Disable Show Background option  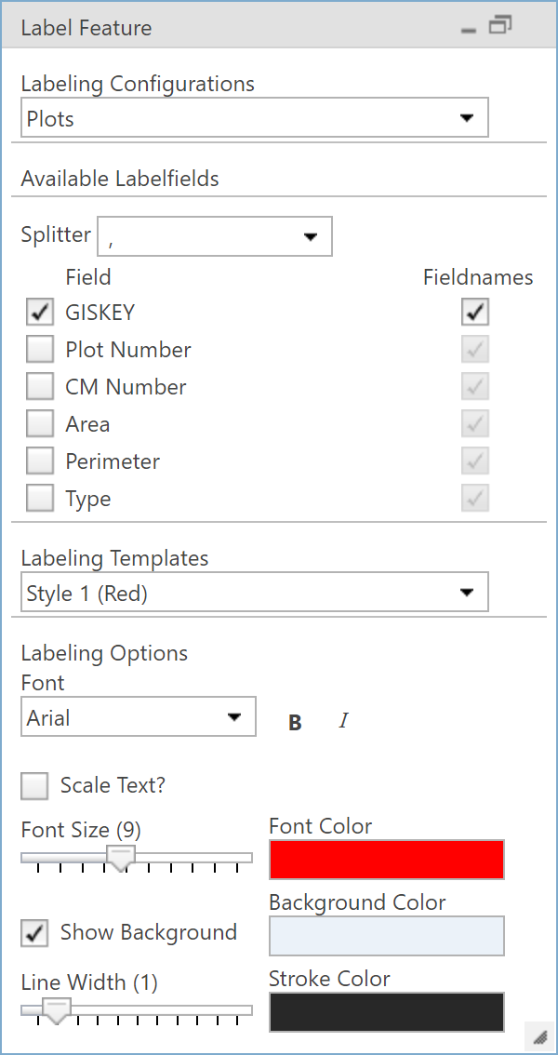pyautogui.click(x=33, y=932)
